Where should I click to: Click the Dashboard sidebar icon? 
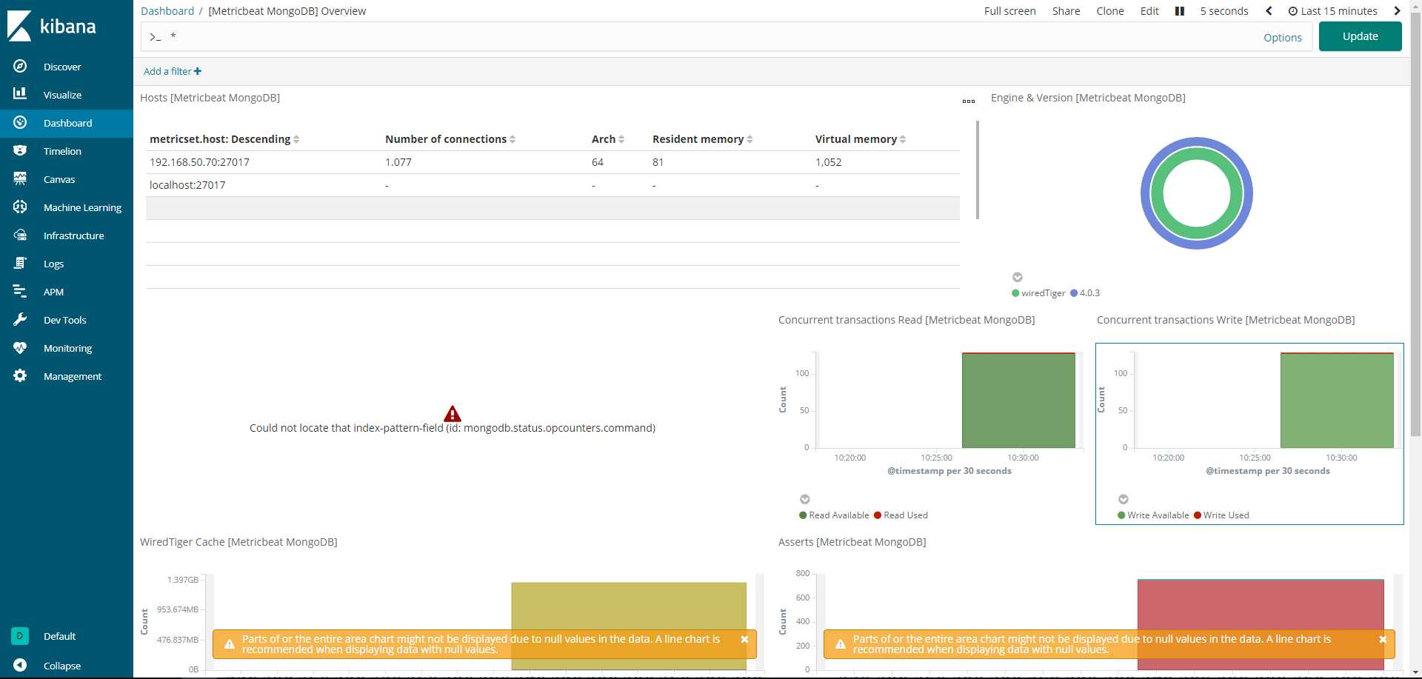point(20,122)
